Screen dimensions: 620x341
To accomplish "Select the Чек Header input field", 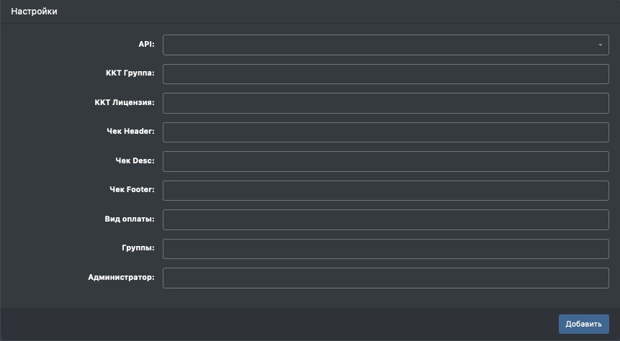I will 386,132.
